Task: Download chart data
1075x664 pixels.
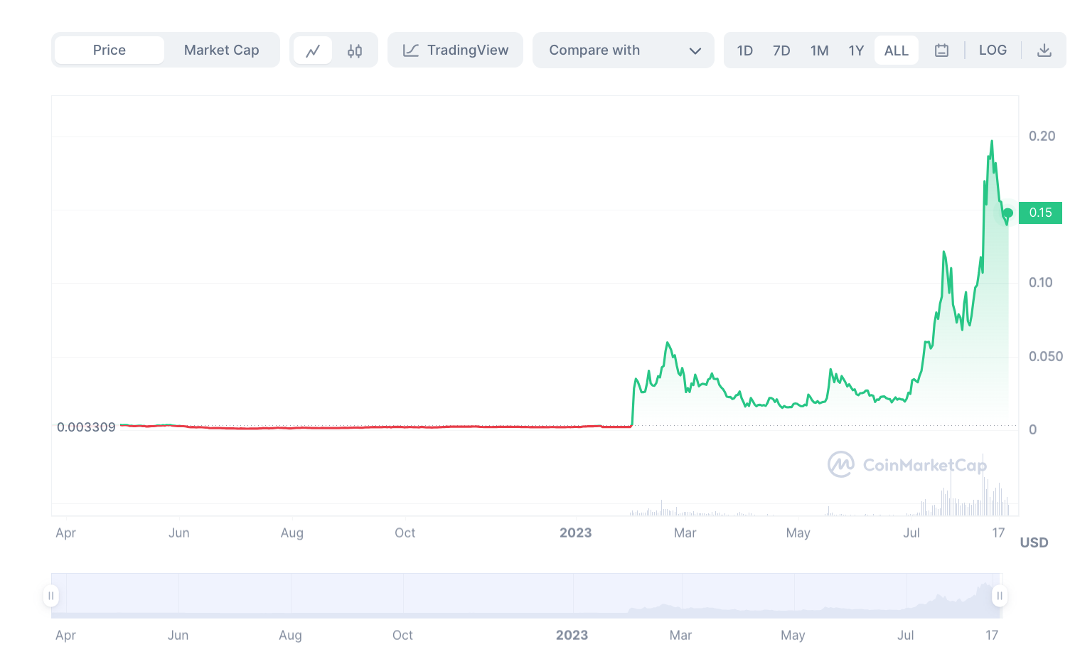Action: pyautogui.click(x=1044, y=50)
